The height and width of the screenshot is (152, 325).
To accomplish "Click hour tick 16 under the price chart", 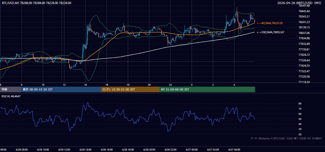I will click(x=107, y=85).
